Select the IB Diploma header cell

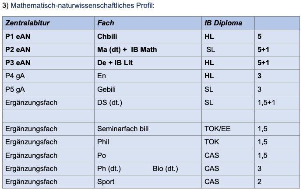(228, 23)
